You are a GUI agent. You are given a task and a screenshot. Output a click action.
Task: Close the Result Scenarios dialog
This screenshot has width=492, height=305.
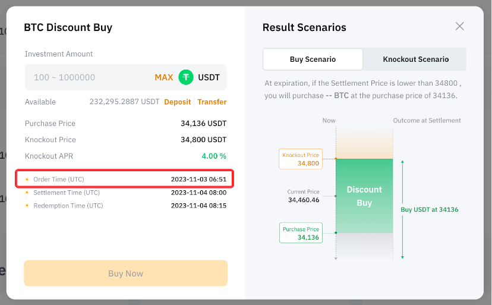click(459, 26)
